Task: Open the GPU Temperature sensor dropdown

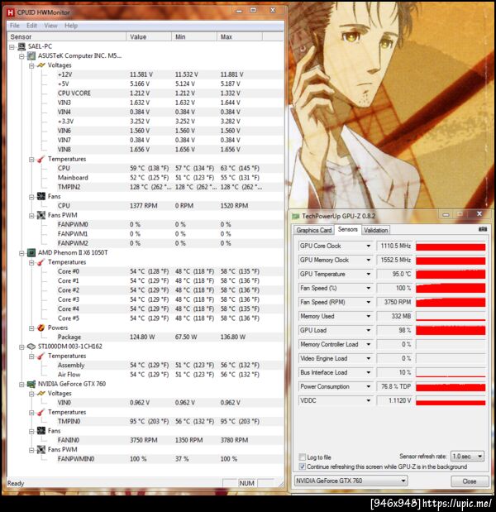Action: (x=369, y=274)
